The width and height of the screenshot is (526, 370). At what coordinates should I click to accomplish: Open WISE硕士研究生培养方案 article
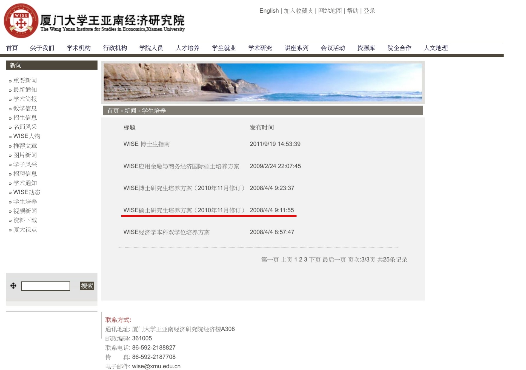click(x=184, y=210)
